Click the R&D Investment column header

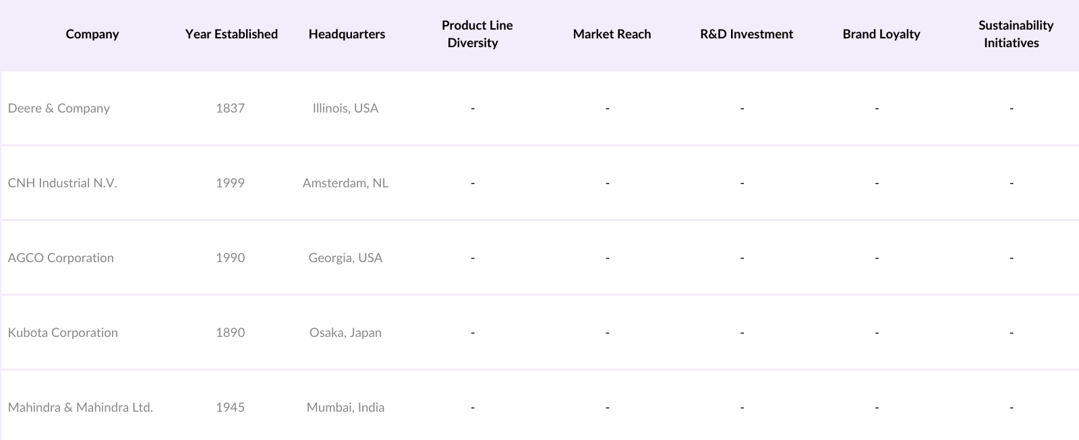pos(747,34)
